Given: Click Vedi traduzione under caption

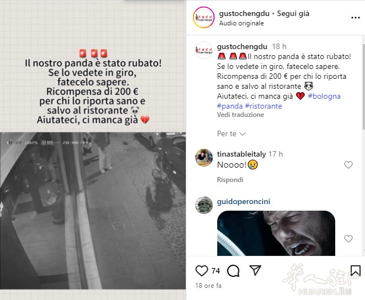Looking at the screenshot, I should tap(240, 115).
